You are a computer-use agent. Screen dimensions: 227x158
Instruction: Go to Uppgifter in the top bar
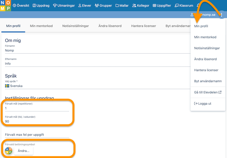(162, 5)
